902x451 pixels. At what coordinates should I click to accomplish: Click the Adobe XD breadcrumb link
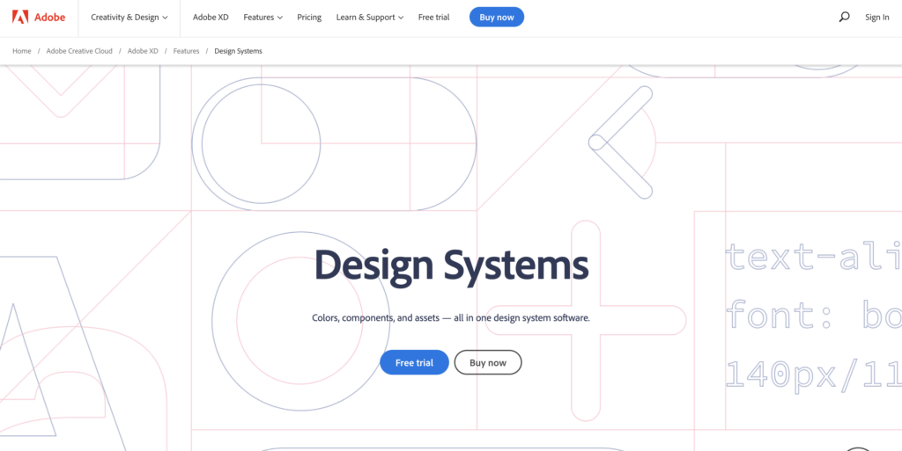[x=143, y=51]
